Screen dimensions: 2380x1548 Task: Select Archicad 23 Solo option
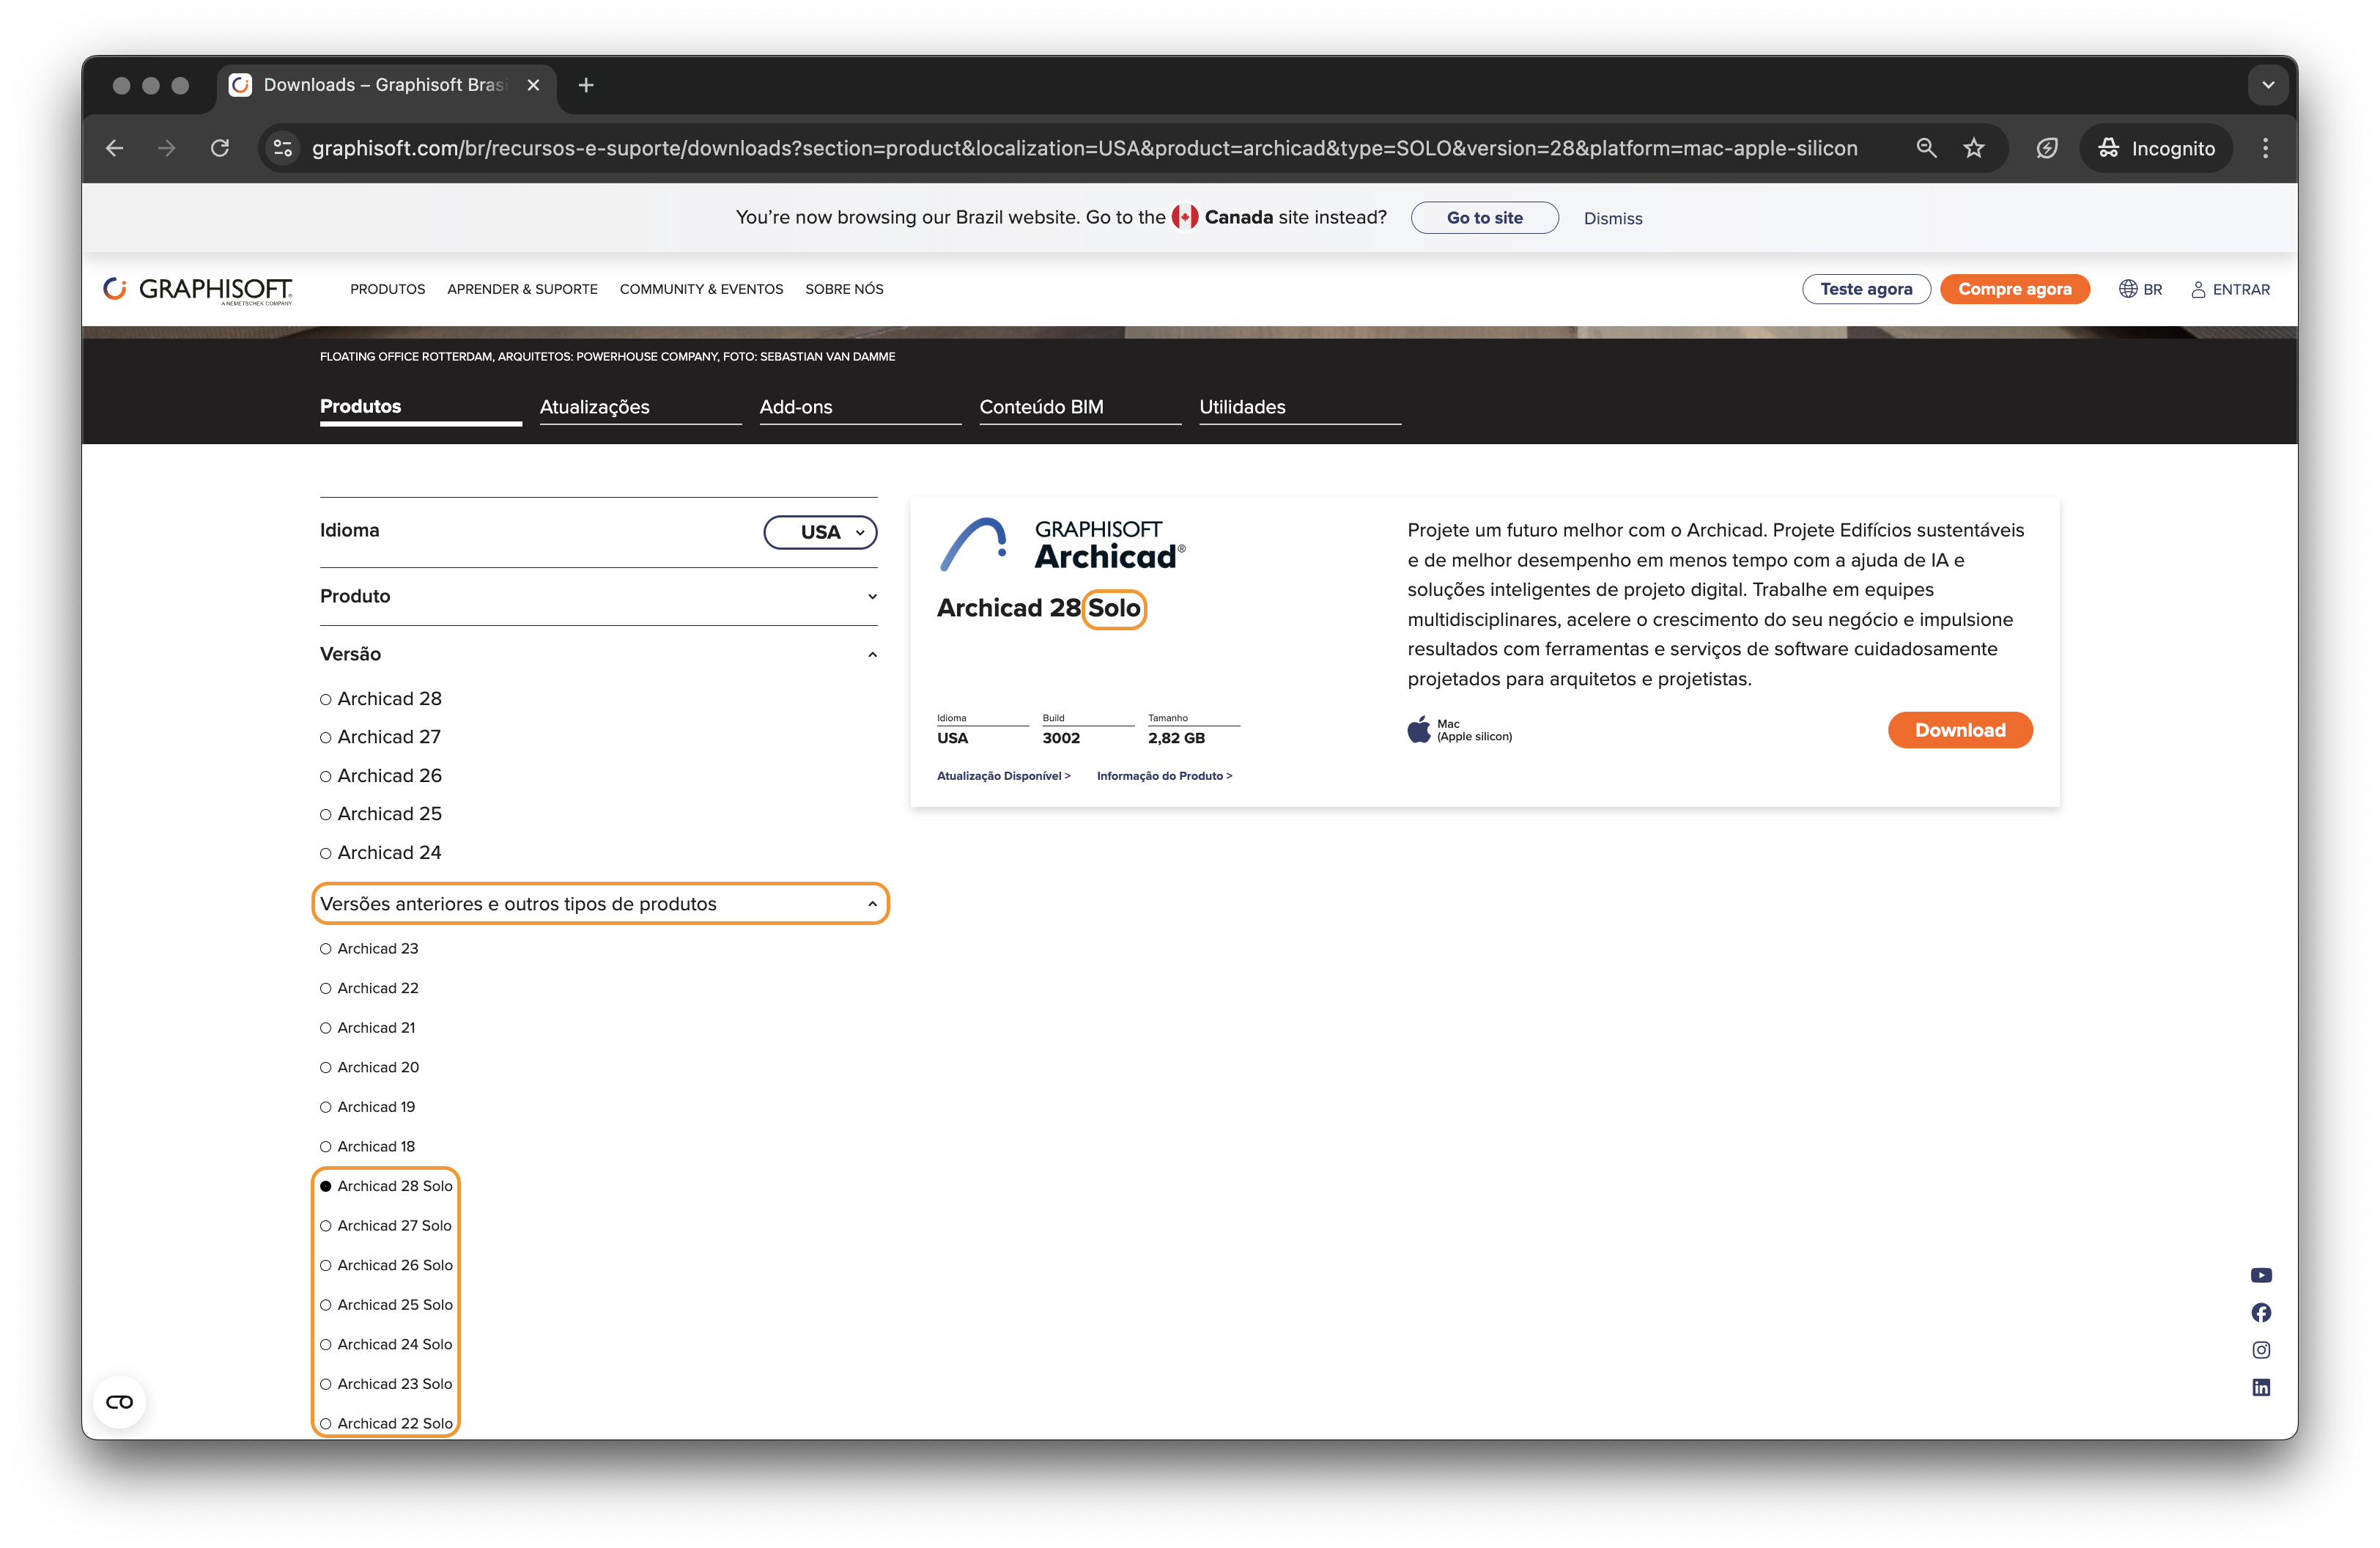pos(386,1384)
